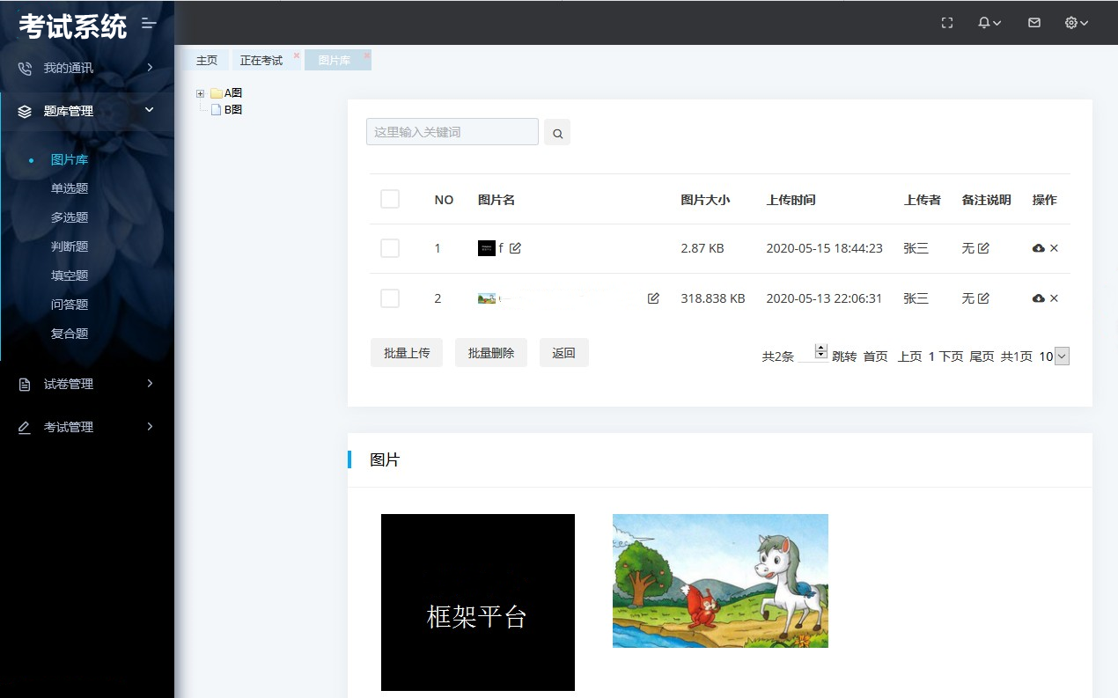Click the page jump number stepper

820,351
